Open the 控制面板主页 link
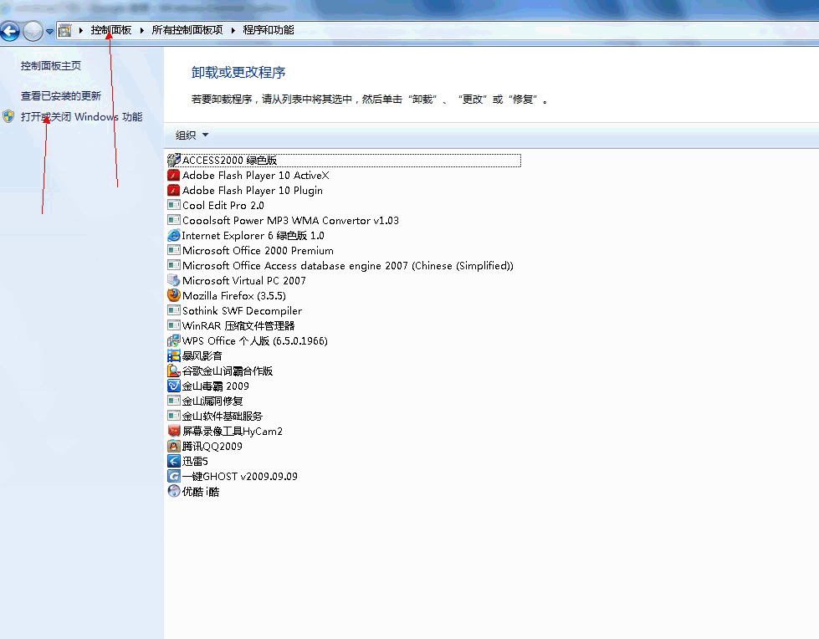819x639 pixels. pos(51,66)
